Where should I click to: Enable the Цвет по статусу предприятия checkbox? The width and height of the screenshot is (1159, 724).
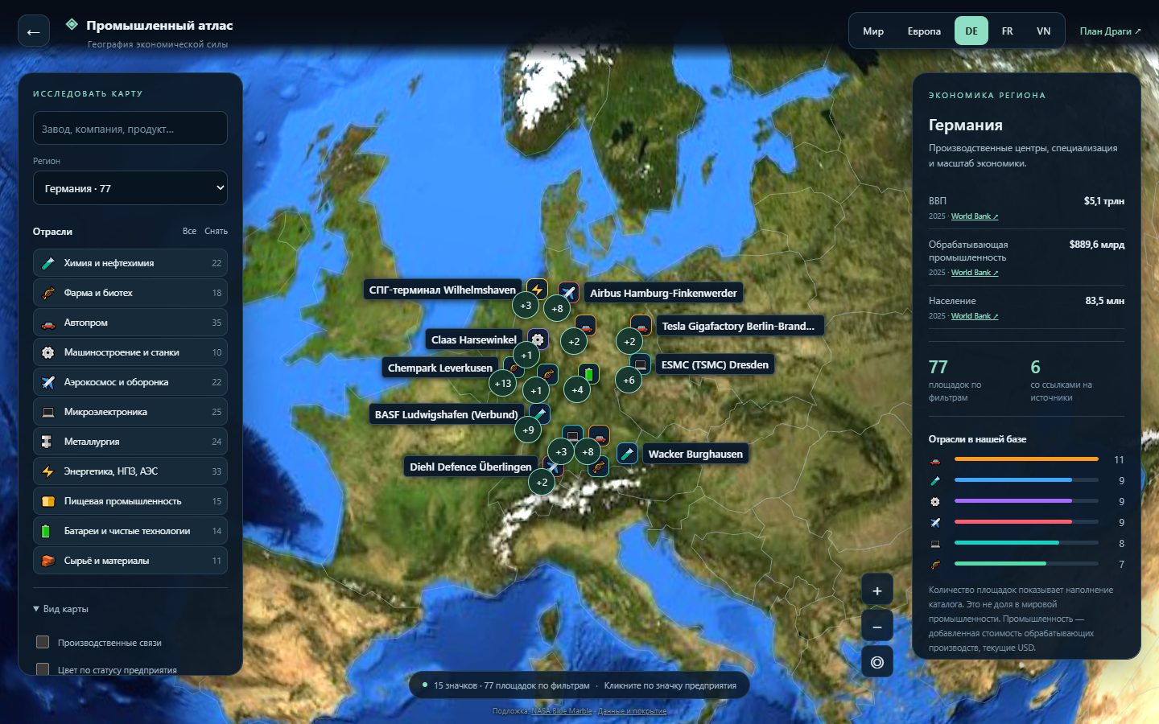[43, 669]
